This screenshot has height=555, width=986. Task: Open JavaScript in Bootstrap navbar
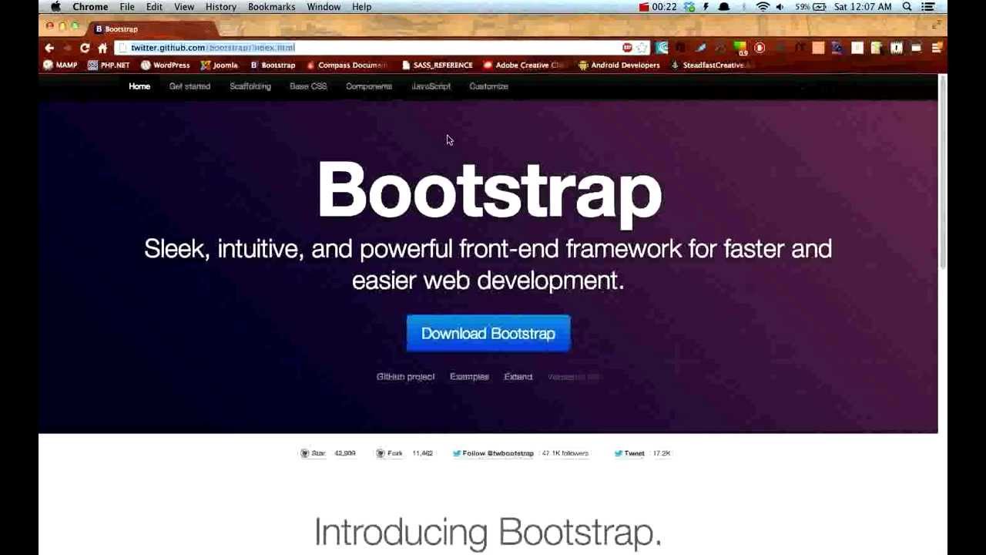click(431, 86)
